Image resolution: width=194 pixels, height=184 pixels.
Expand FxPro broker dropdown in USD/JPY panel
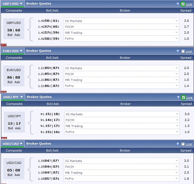point(122,132)
